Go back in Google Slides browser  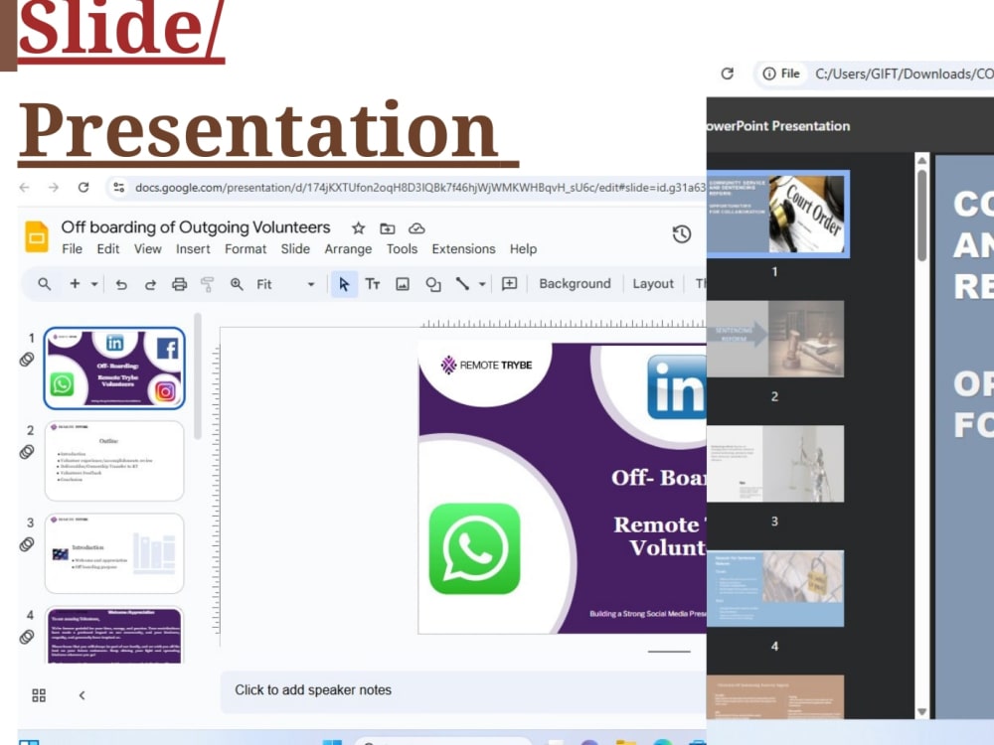(25, 188)
